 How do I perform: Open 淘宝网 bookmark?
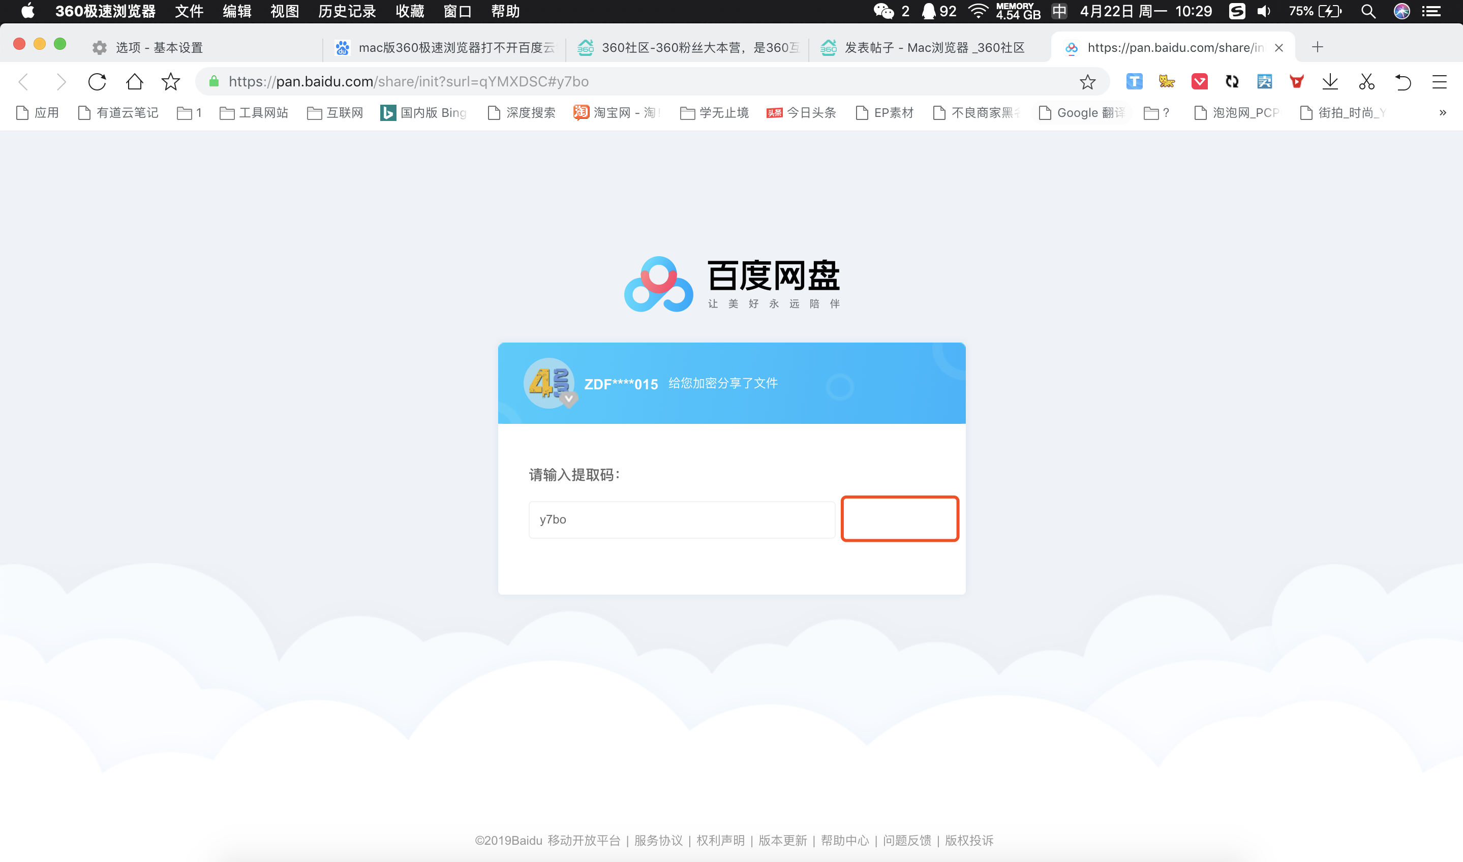coord(617,113)
